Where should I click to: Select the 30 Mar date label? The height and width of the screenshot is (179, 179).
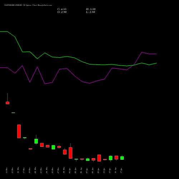point(64,170)
